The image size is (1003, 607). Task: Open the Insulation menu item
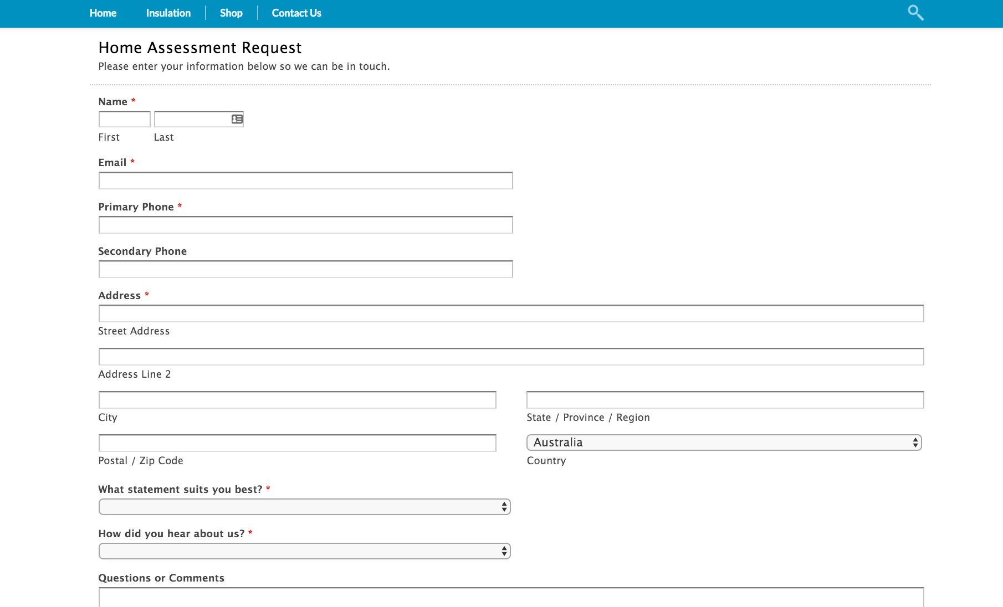click(168, 13)
